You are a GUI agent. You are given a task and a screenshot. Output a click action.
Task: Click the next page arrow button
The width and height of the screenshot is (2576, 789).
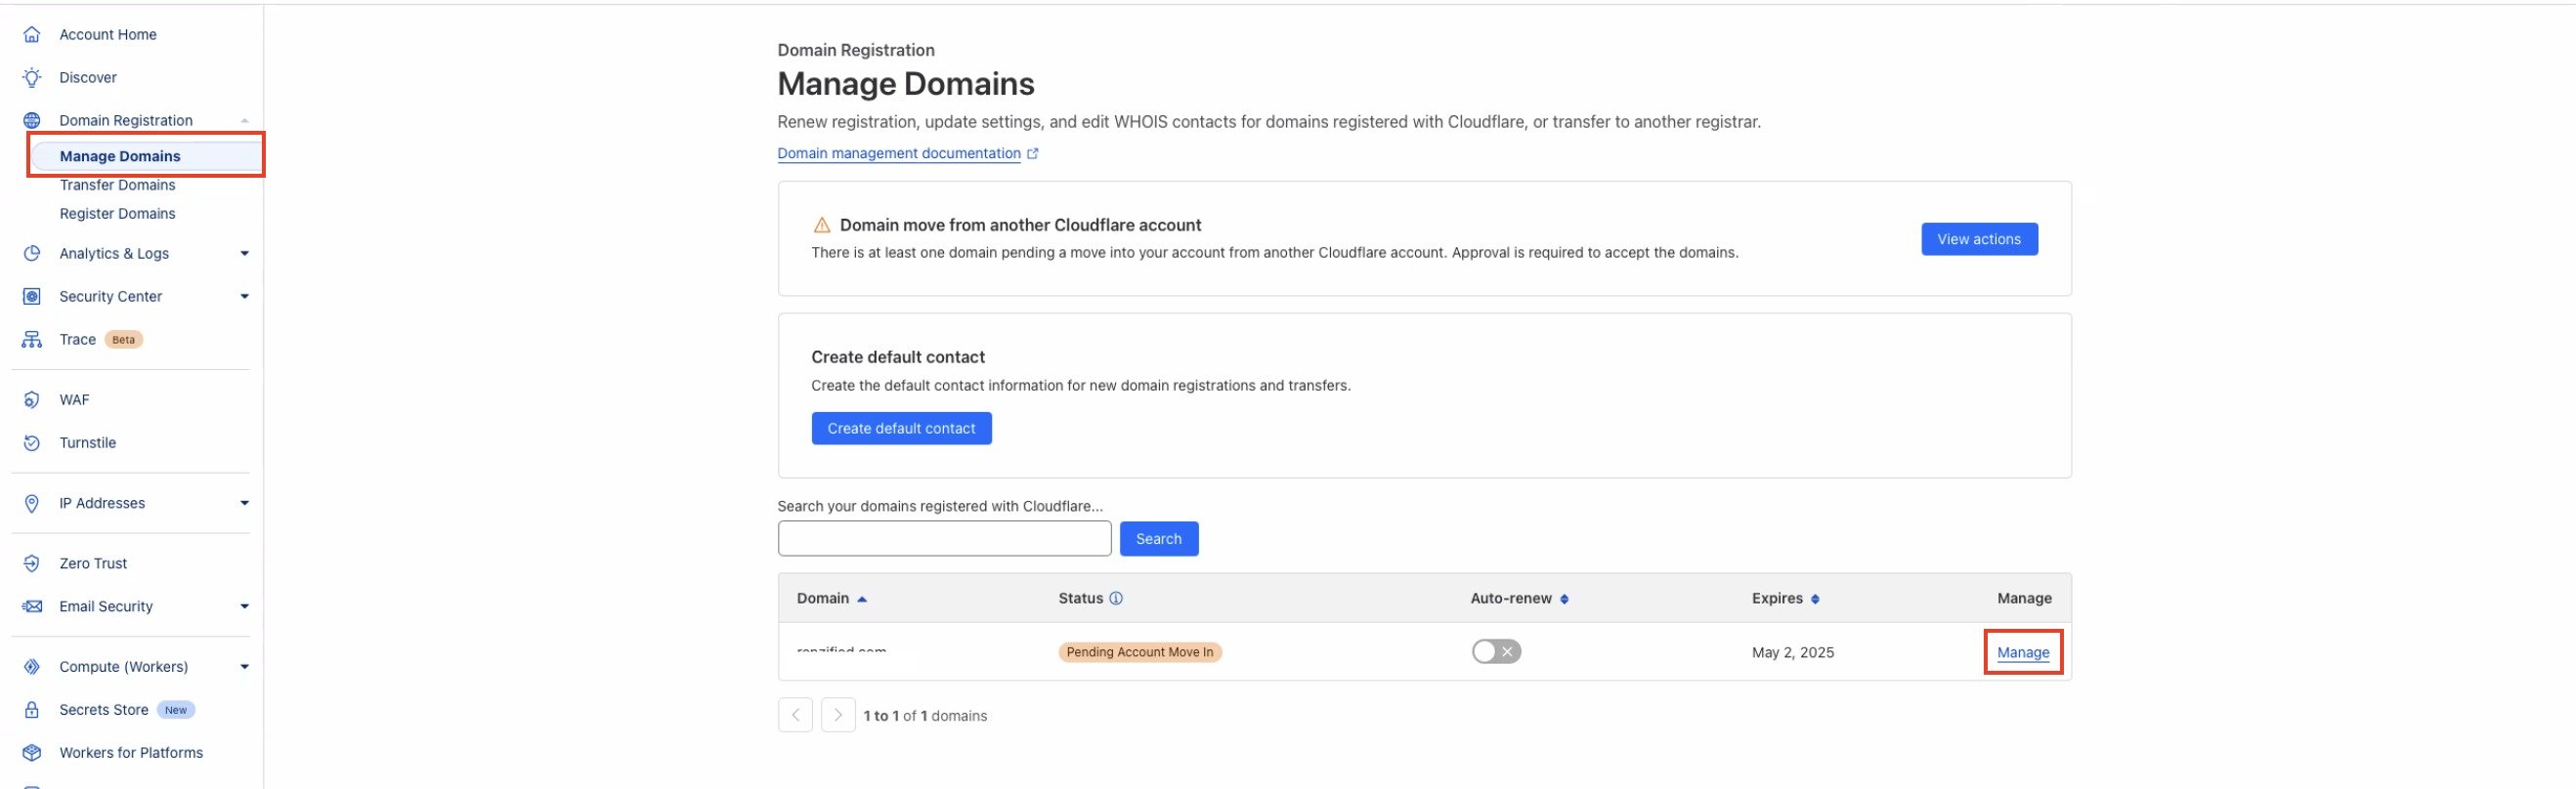(838, 715)
